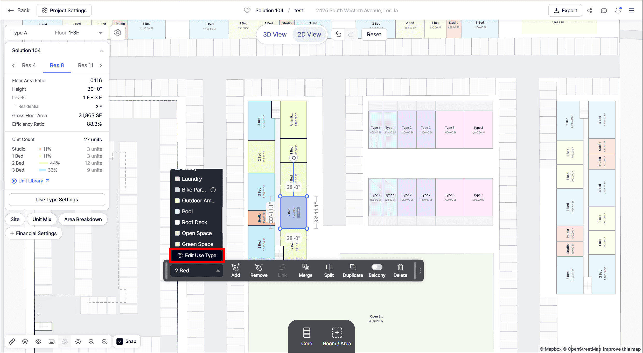643x353 pixels.
Task: Uncheck the Snap checkbox
Action: point(120,341)
